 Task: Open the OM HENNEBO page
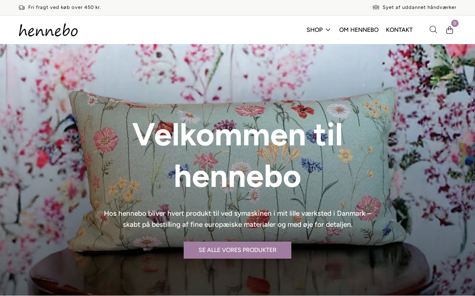[359, 30]
